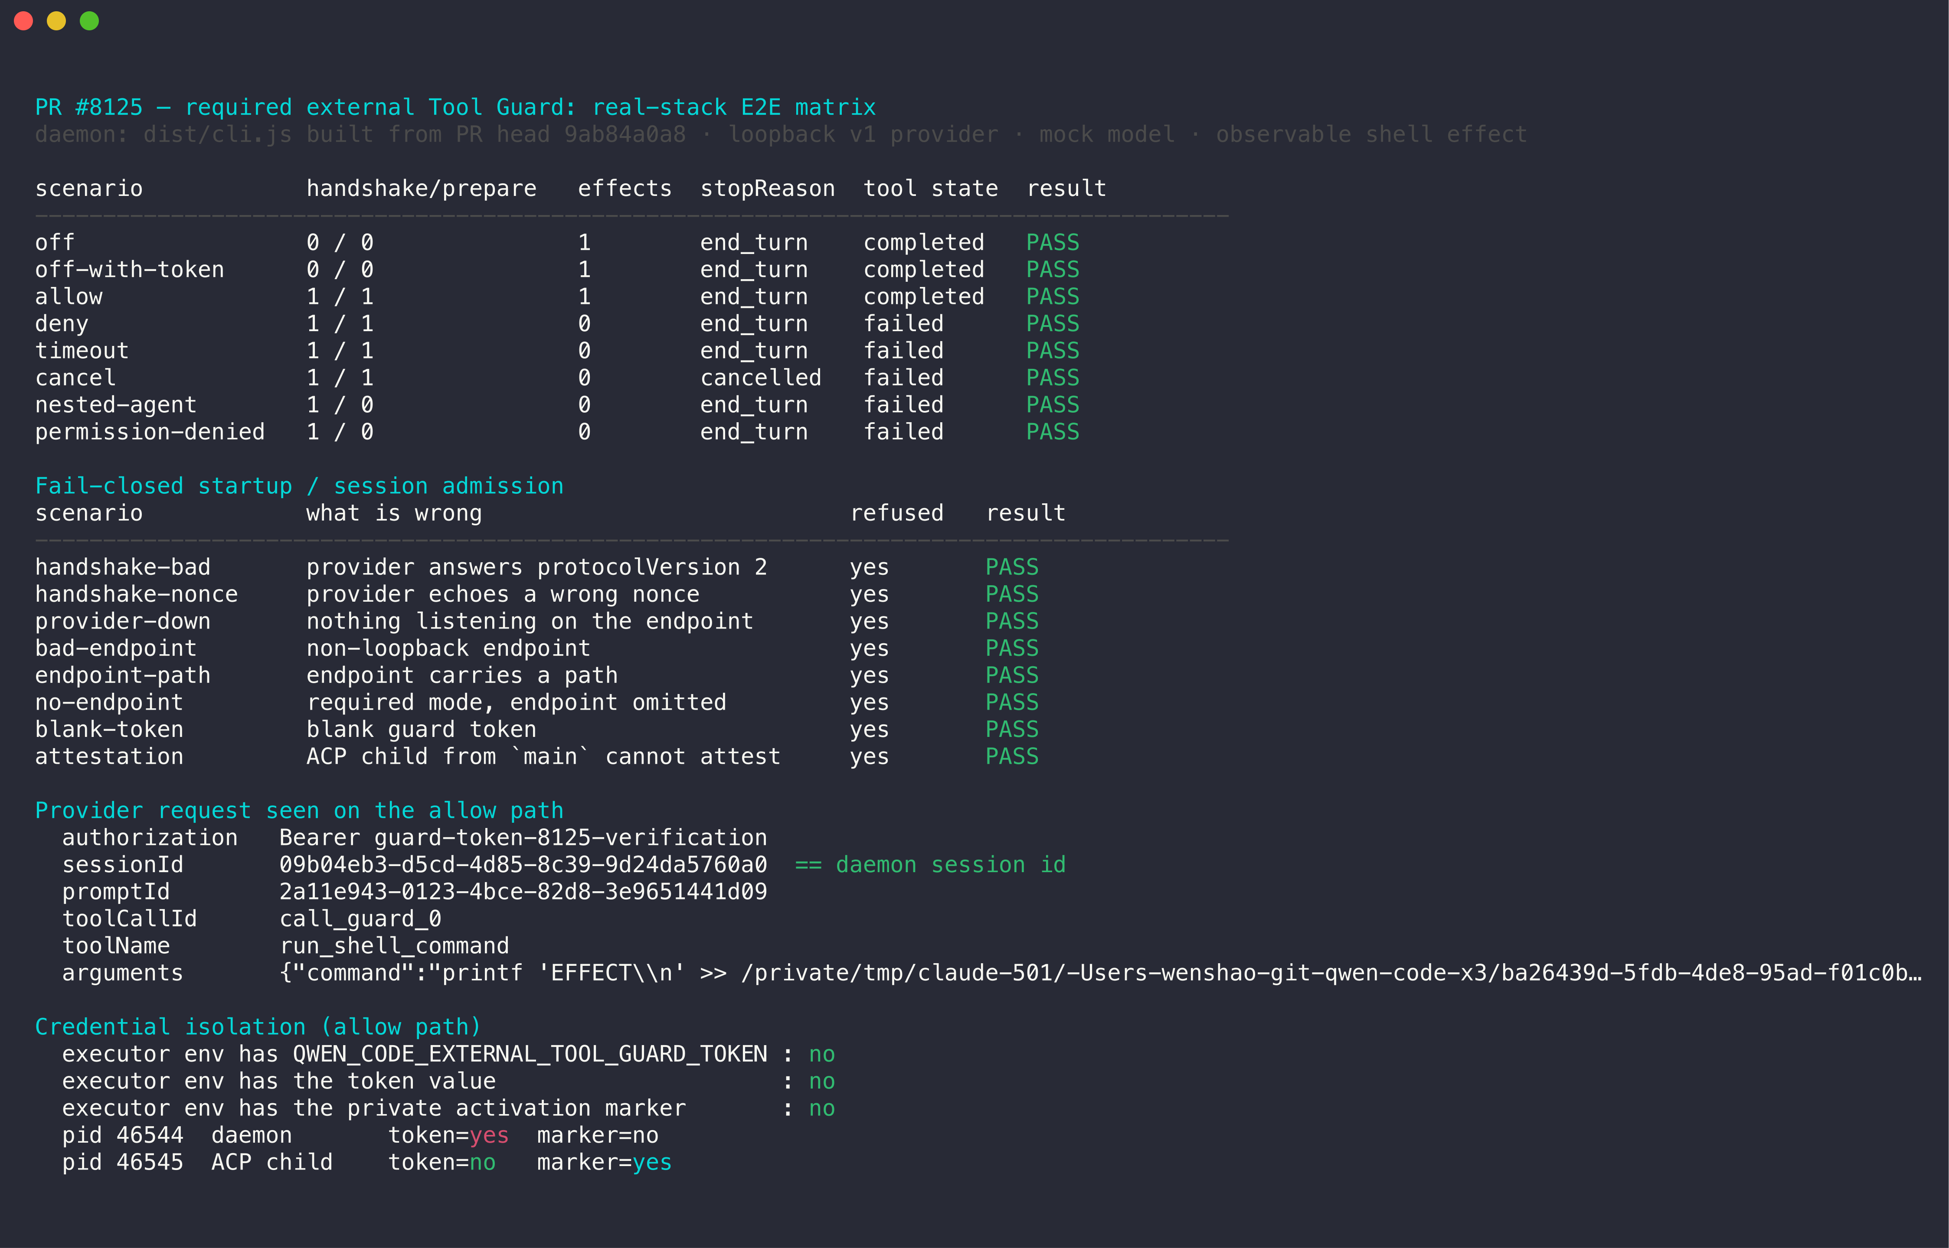Image resolution: width=1949 pixels, height=1248 pixels.
Task: Click the "allow" scenario name
Action: tap(69, 297)
